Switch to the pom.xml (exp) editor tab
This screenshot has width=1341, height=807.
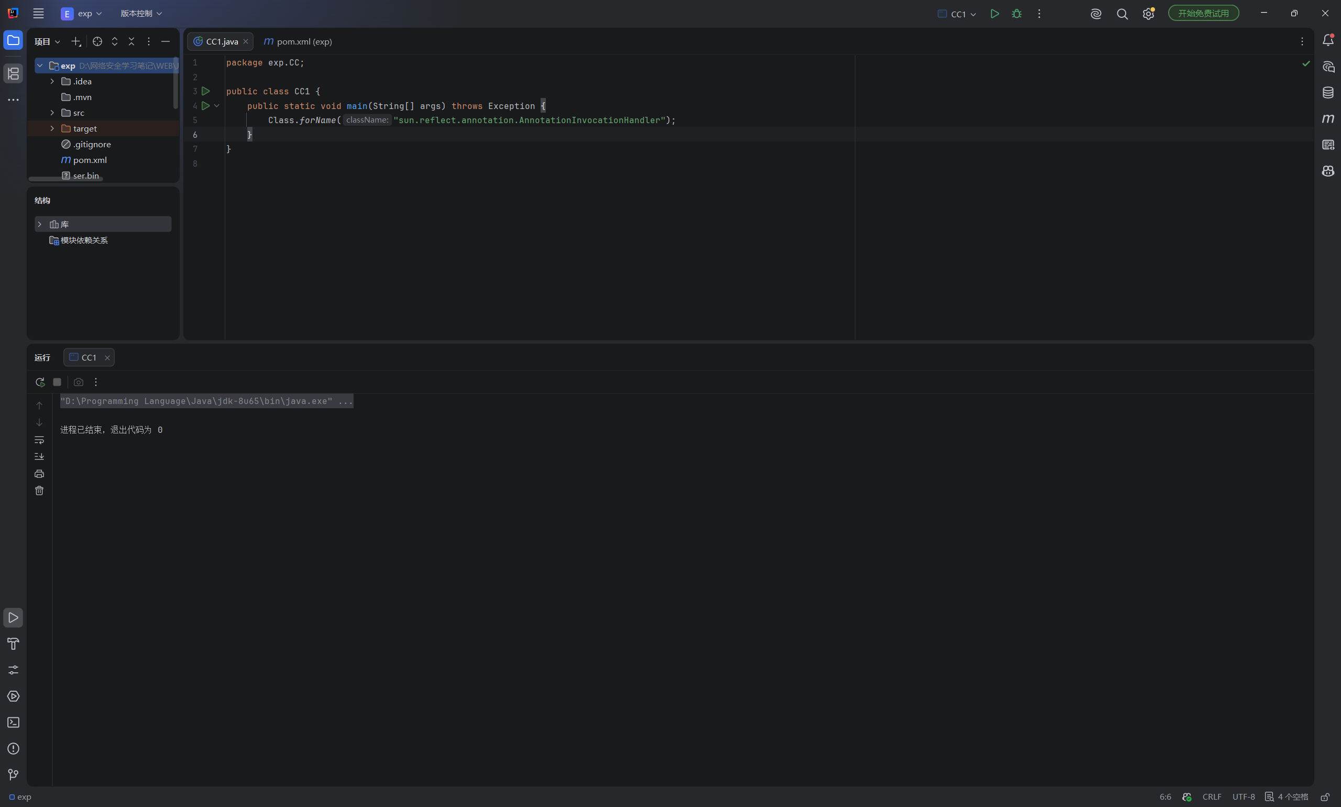point(298,41)
